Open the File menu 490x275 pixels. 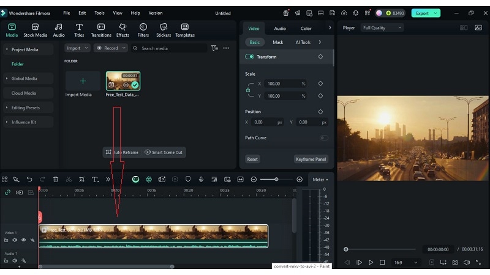pos(67,13)
